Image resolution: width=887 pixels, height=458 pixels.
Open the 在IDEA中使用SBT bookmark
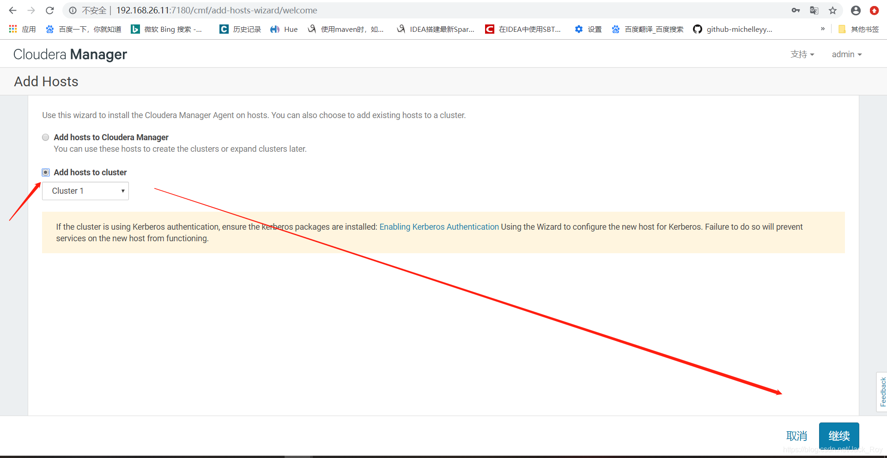[x=523, y=29]
